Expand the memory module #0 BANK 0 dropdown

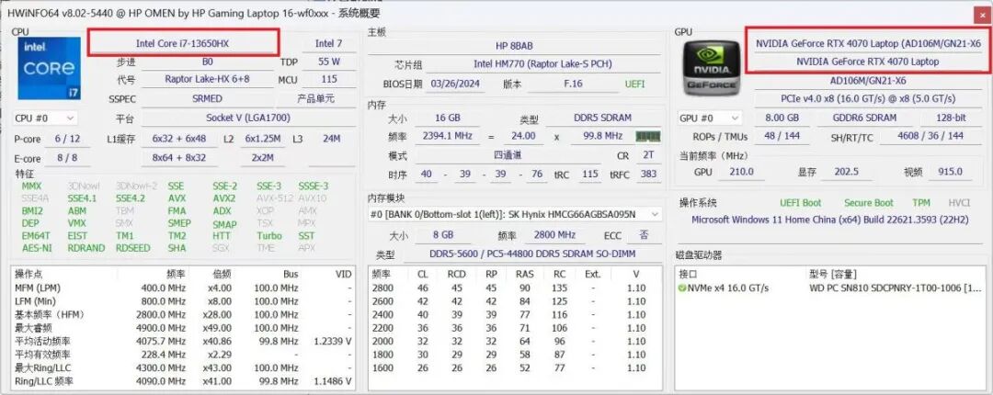tap(515, 215)
